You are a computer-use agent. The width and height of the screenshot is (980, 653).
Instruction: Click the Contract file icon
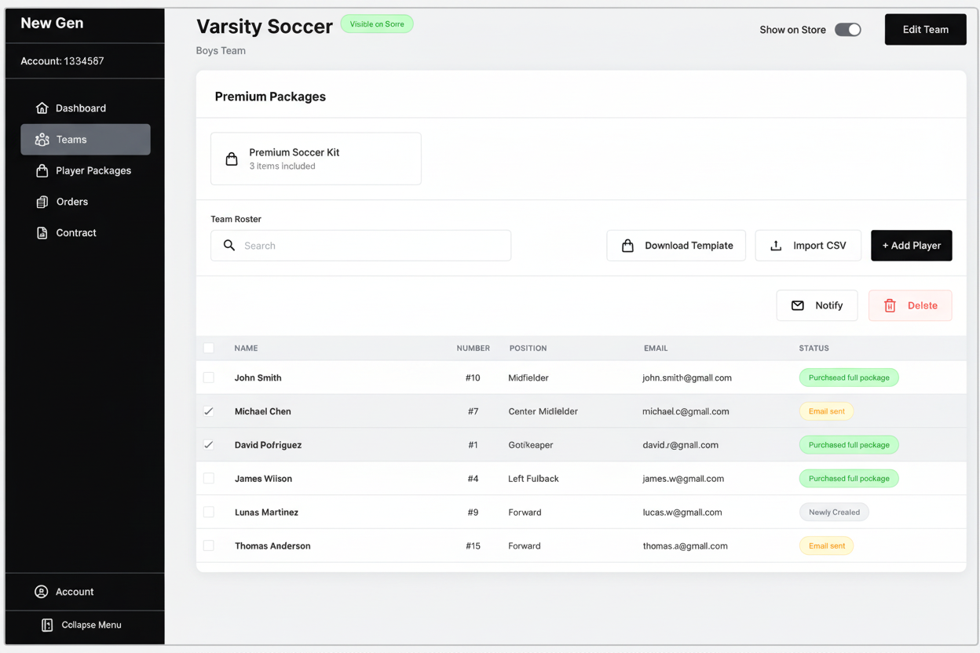pyautogui.click(x=42, y=233)
